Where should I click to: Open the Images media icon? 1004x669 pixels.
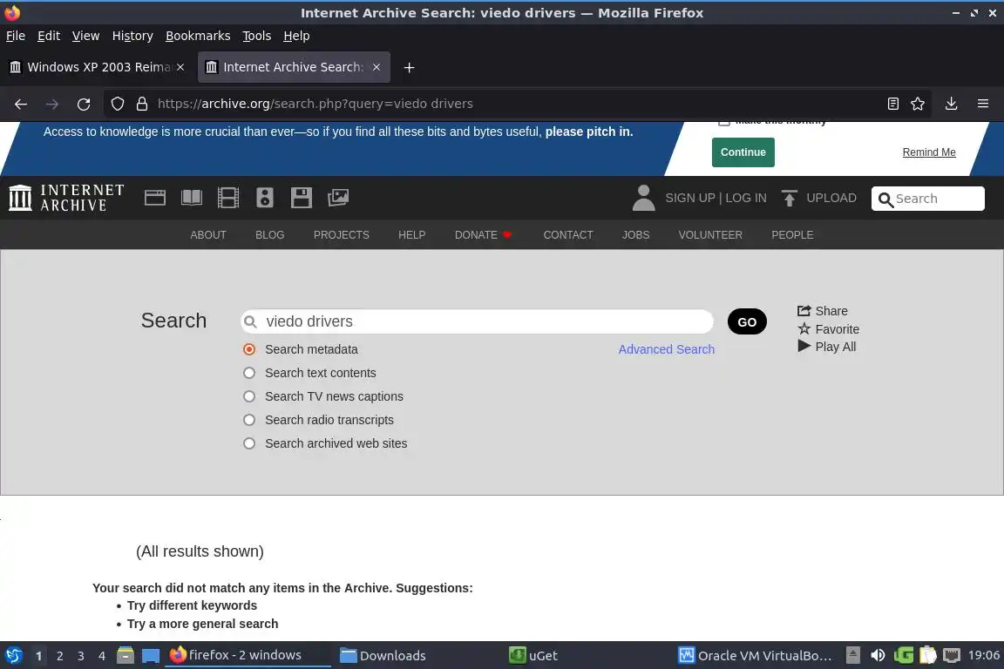[338, 198]
